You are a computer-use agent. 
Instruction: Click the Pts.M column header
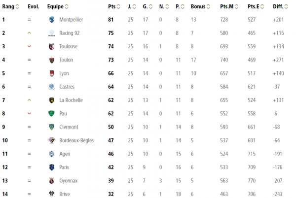pyautogui.click(x=227, y=6)
